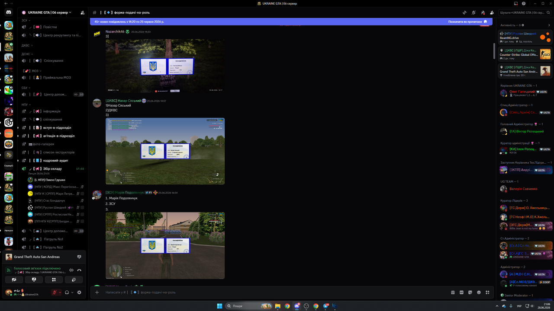Open the microphone input options arrow
Screen dimensions: 554x311
[x=60, y=292]
